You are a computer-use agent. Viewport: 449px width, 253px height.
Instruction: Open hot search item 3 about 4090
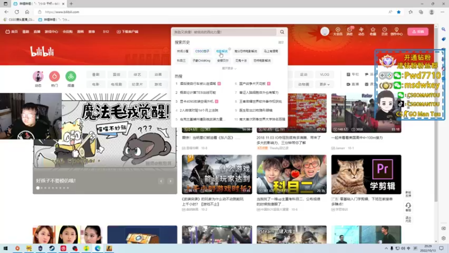coord(197,102)
